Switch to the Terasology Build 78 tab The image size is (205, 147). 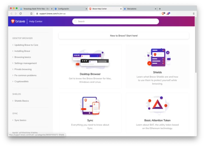(36, 9)
